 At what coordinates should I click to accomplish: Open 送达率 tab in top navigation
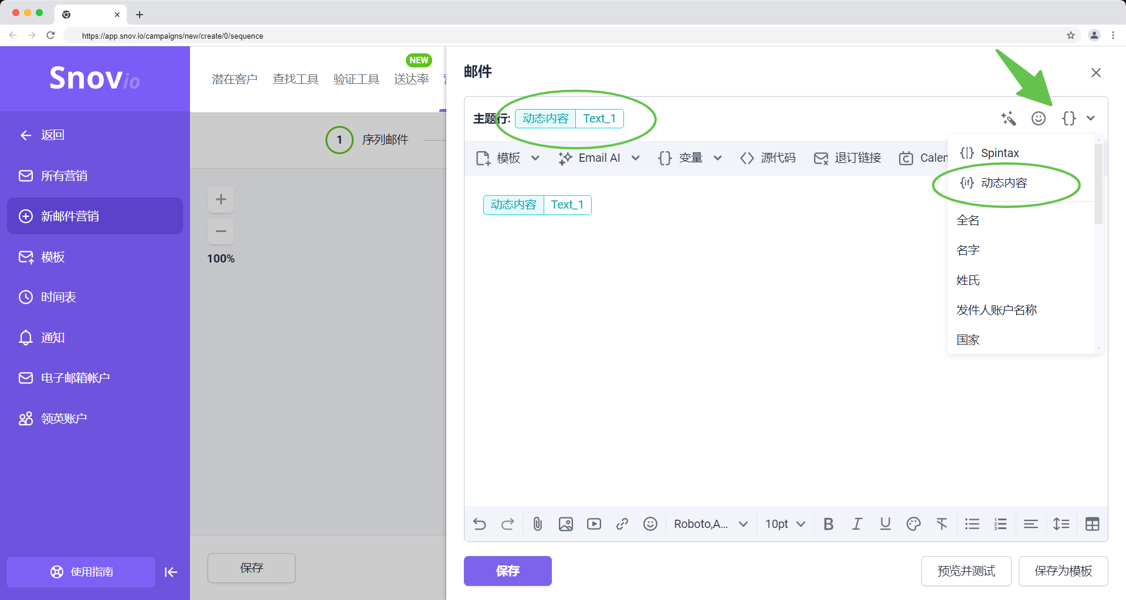point(412,79)
